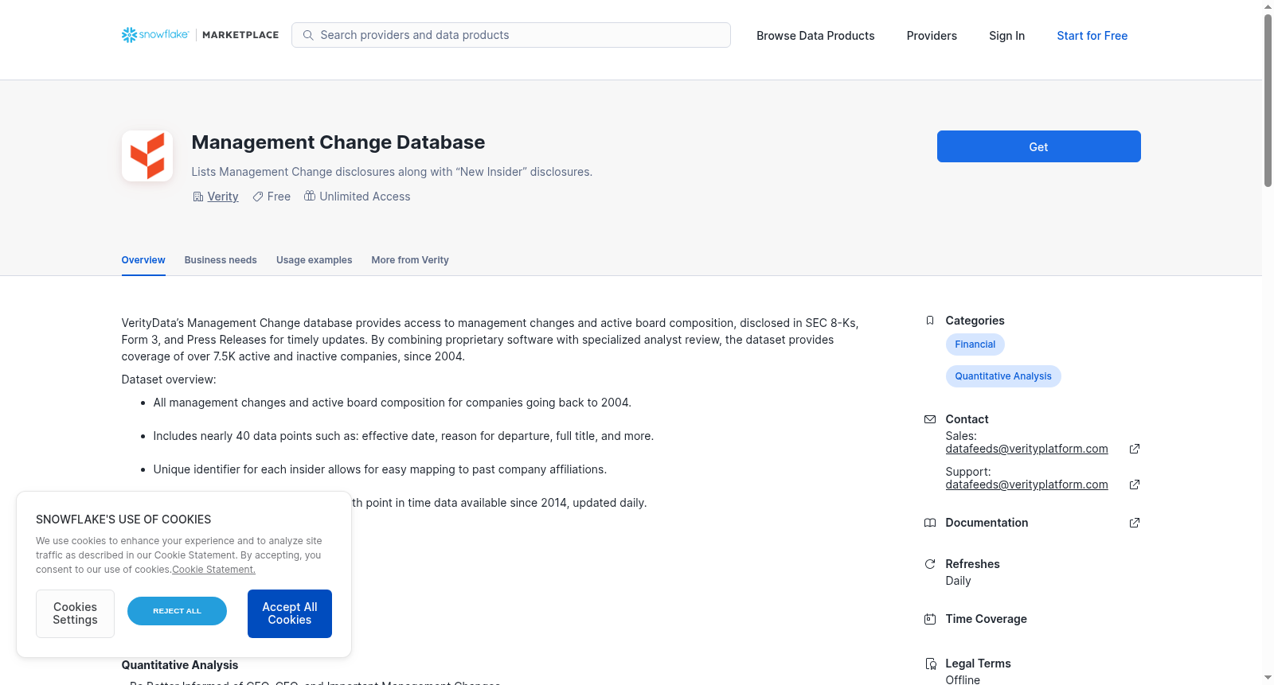Click the Management Change Database heading
This screenshot has height=685, width=1274.
(338, 142)
